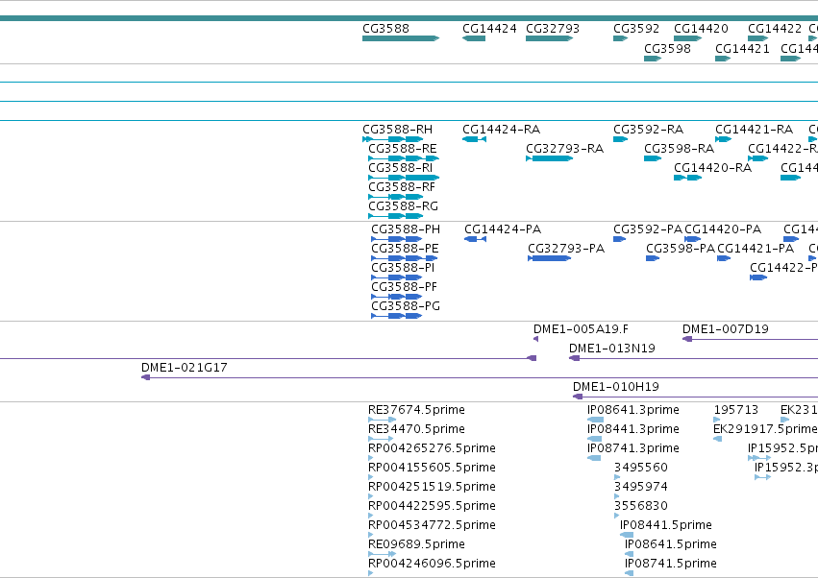The image size is (818, 578).
Task: Select the CG3598 gene label
Action: coord(667,48)
